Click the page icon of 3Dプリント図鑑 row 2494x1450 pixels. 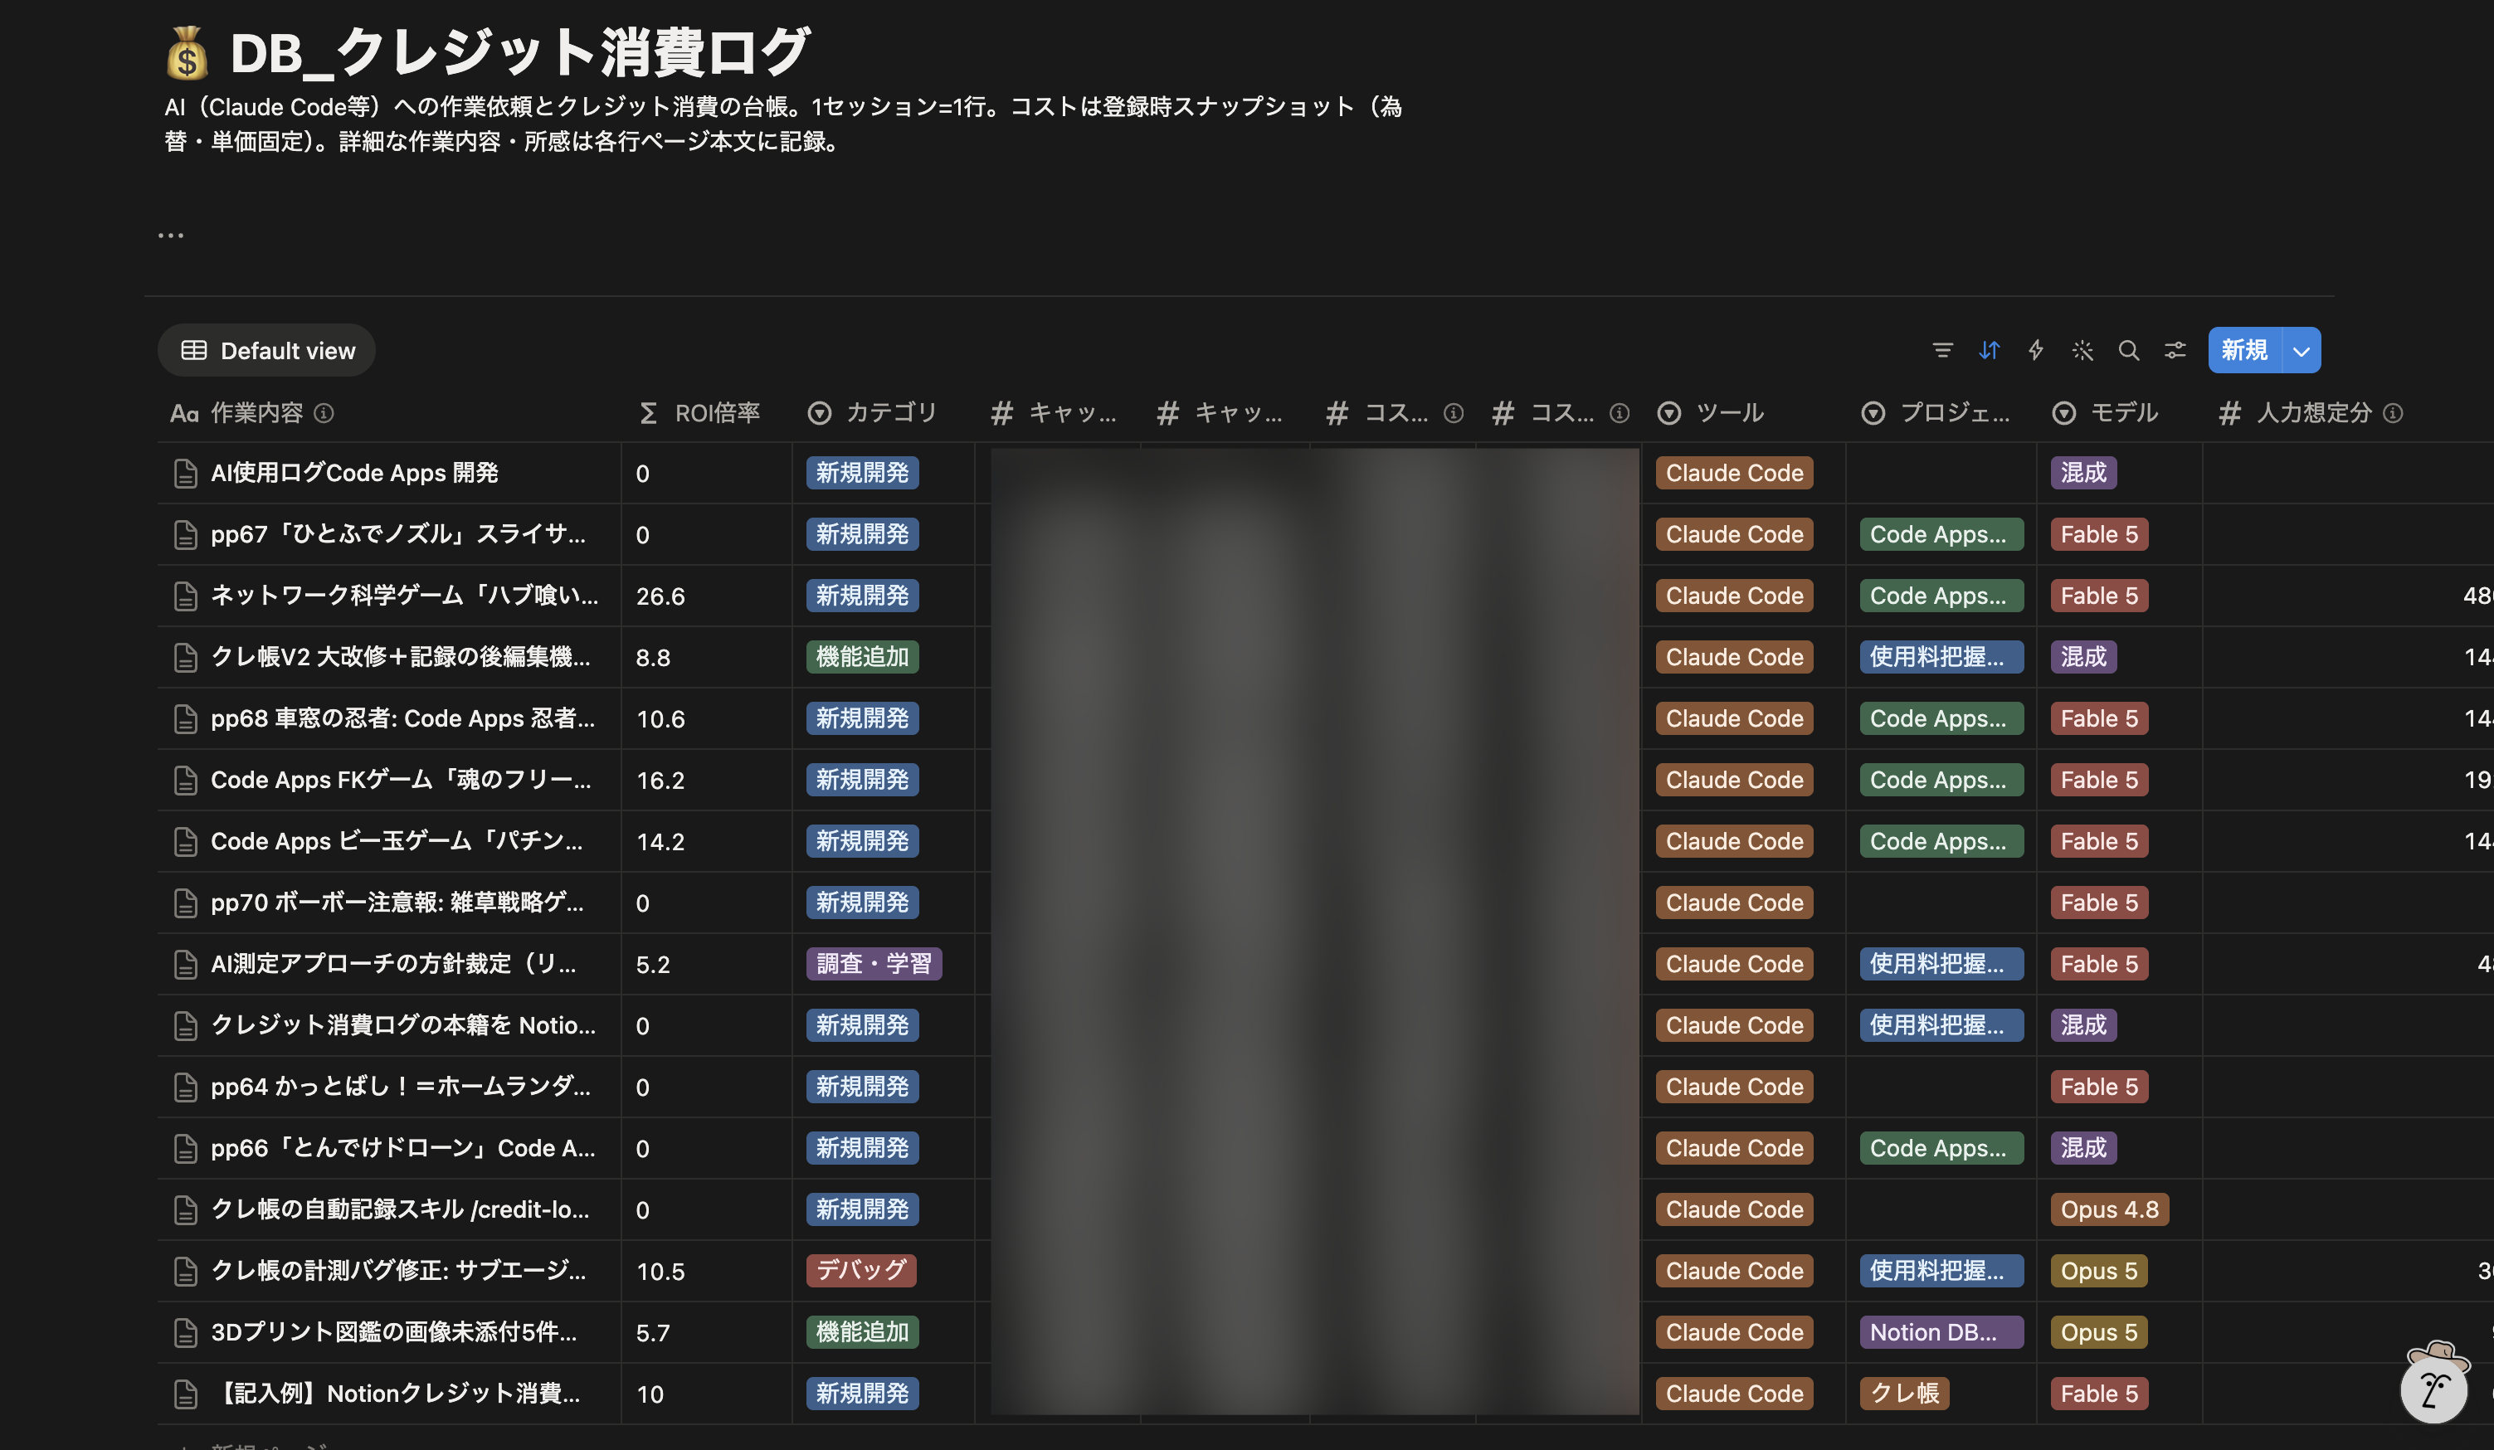coord(185,1332)
